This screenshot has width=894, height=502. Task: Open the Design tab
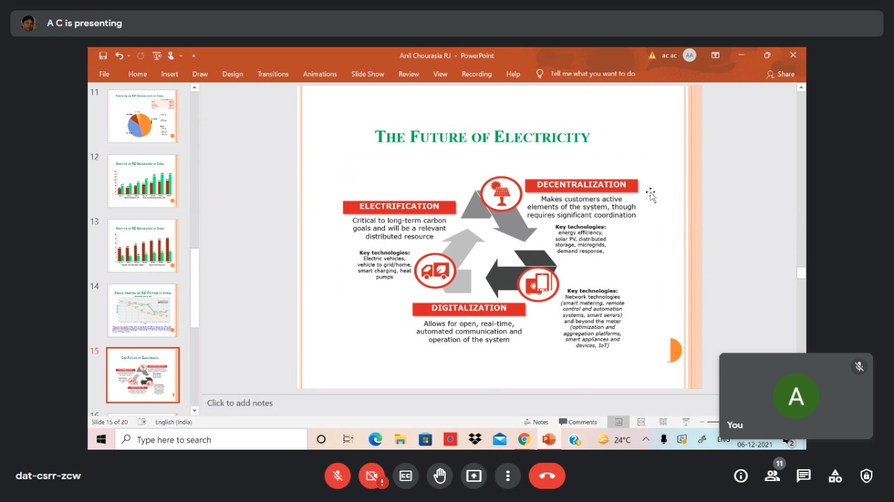233,74
